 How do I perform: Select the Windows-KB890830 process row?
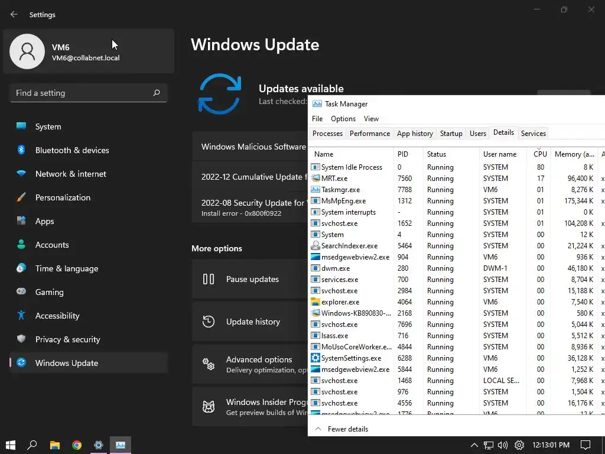[x=457, y=313]
